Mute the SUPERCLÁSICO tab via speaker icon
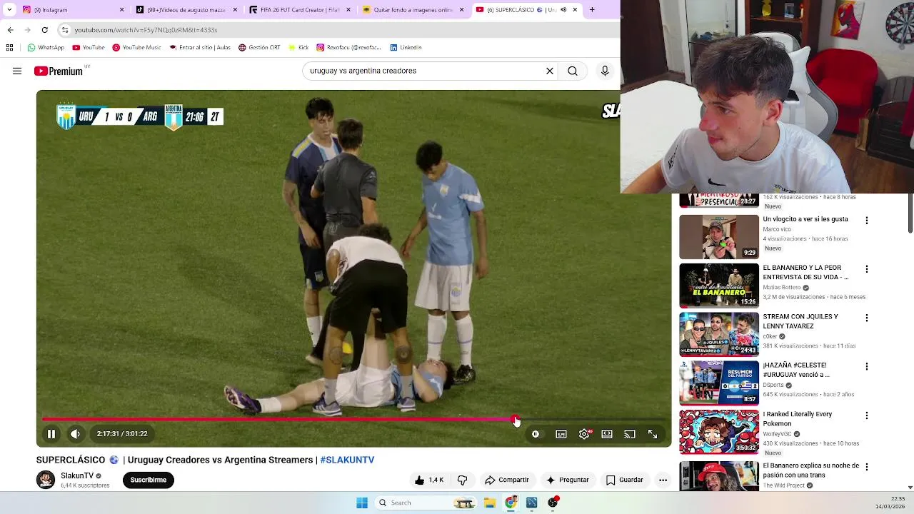The width and height of the screenshot is (914, 514). (563, 10)
